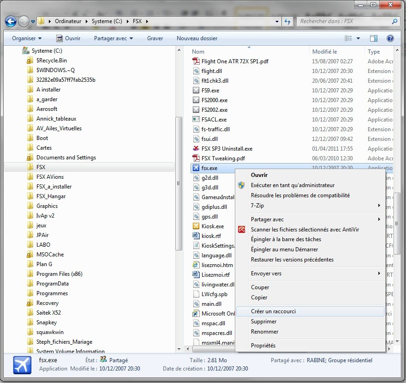Click the Documents and Settings locked folder icon
The height and width of the screenshot is (383, 406).
30,158
